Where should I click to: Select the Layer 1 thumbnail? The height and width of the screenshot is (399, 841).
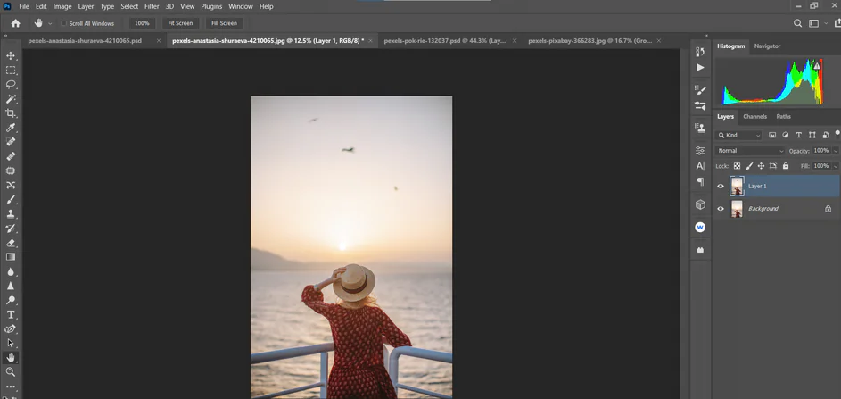(x=737, y=187)
